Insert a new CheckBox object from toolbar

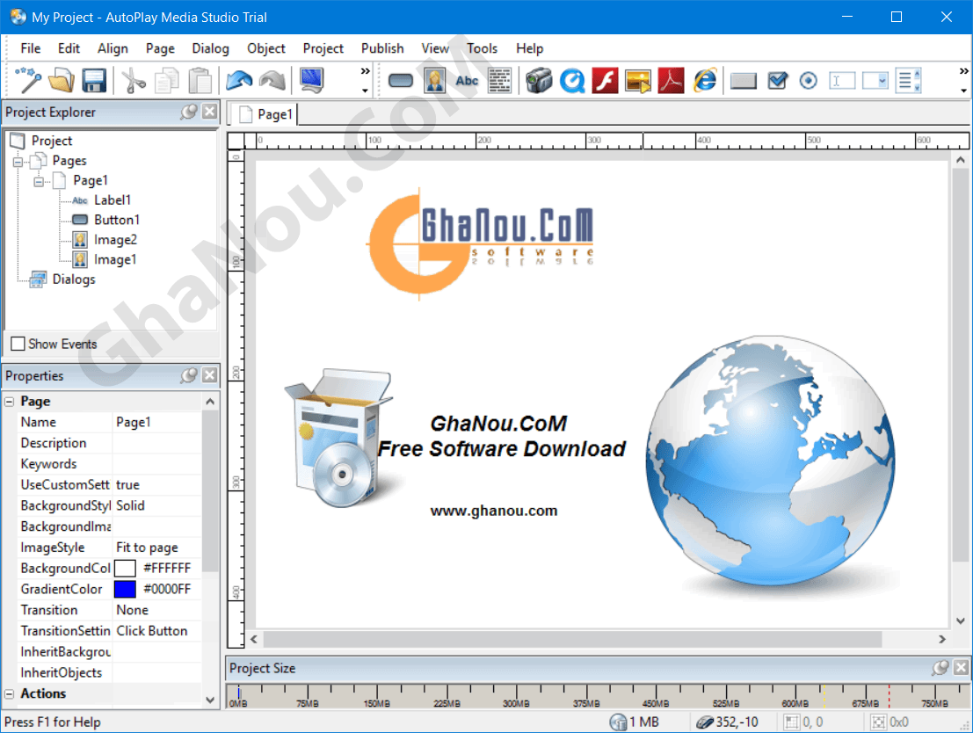(777, 81)
